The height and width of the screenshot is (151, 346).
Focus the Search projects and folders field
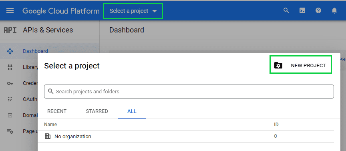[x=189, y=91]
